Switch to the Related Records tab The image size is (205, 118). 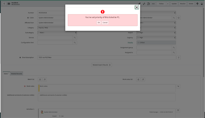[16, 74]
